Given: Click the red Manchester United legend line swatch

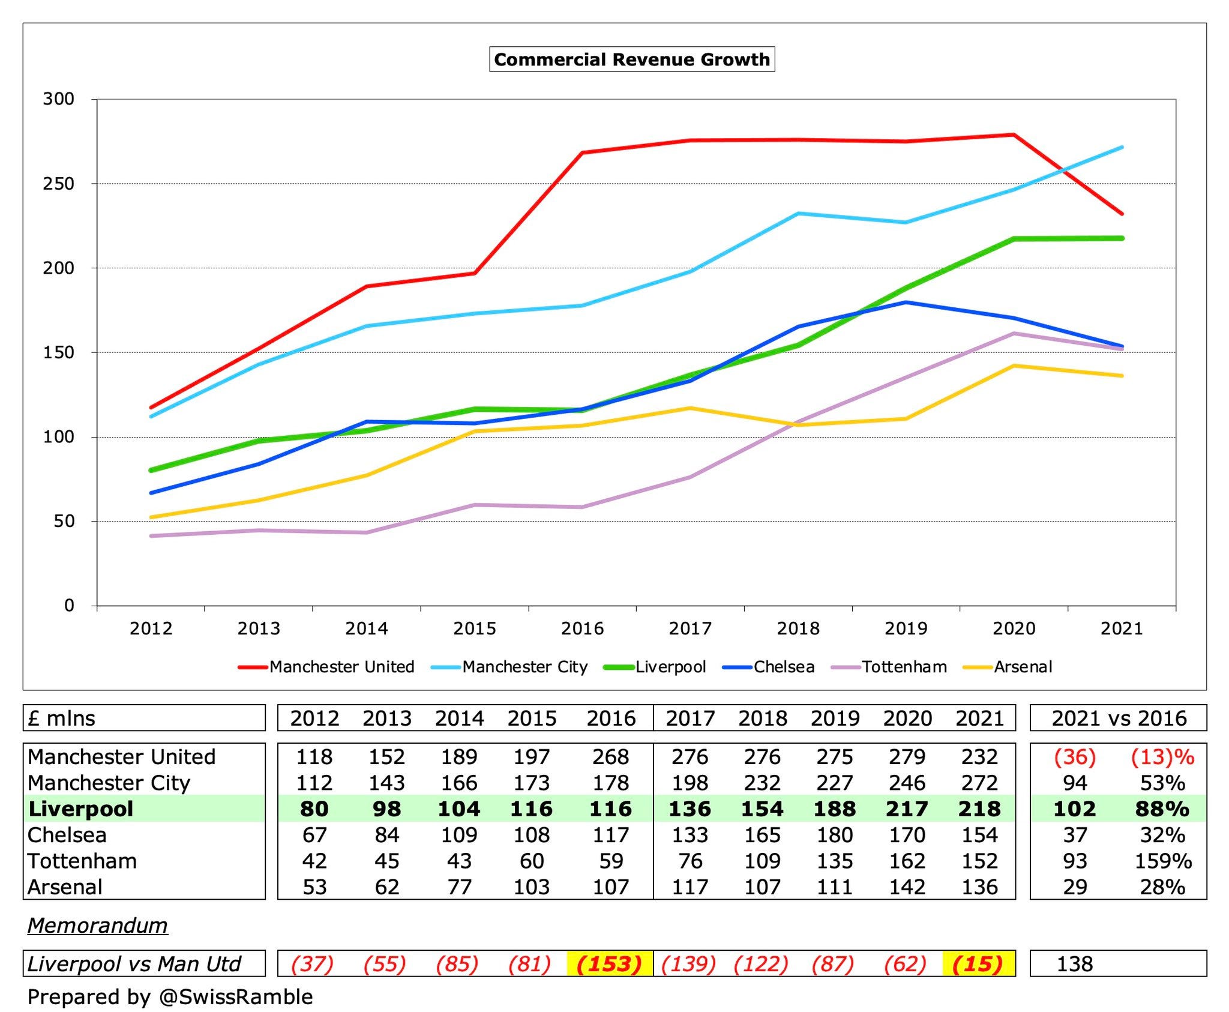Looking at the screenshot, I should pos(253,667).
